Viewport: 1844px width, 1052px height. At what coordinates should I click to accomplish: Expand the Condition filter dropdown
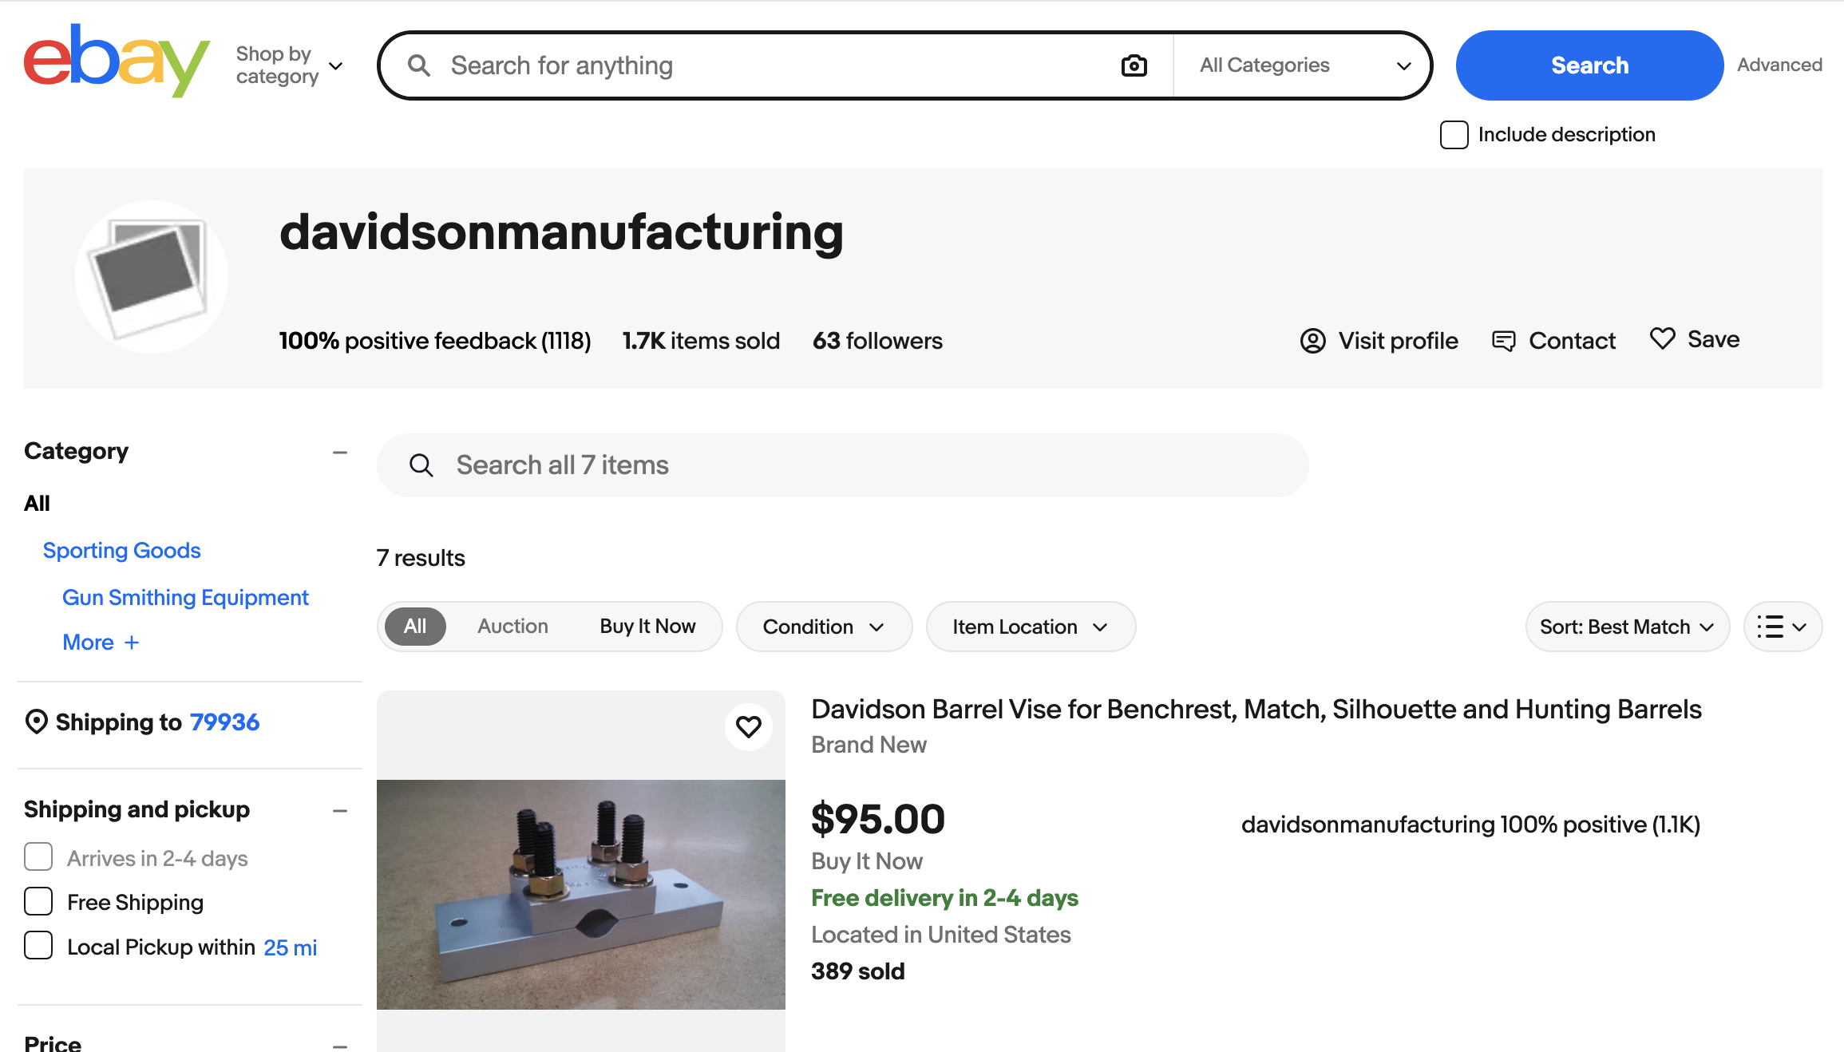coord(823,627)
